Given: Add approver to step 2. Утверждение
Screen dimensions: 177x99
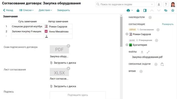Looking at the screenshot, I should 157,40.
